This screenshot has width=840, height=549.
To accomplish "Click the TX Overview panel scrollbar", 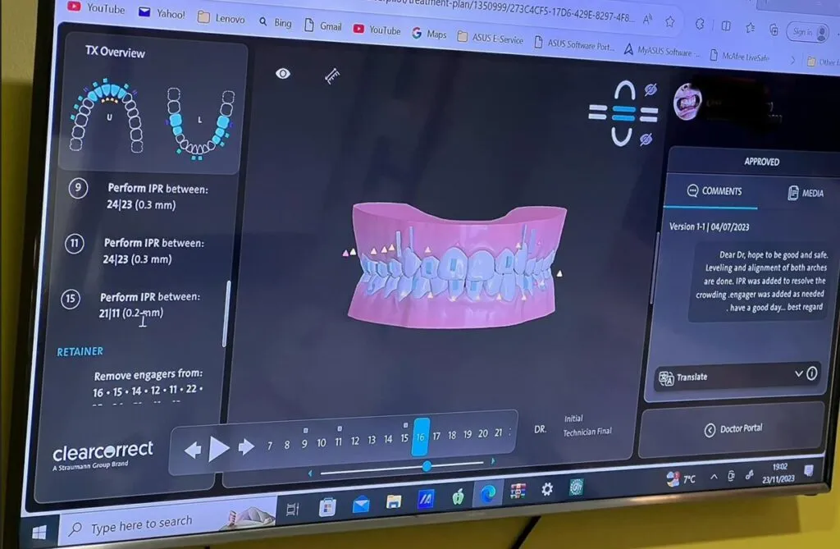I will coord(226,313).
